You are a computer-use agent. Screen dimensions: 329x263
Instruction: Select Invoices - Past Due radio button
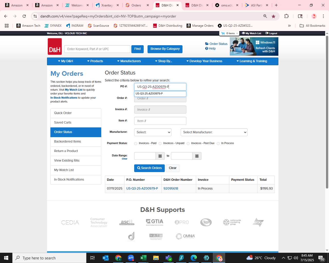188,143
